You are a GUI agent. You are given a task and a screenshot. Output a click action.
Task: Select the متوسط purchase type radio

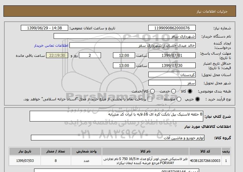click(179, 99)
